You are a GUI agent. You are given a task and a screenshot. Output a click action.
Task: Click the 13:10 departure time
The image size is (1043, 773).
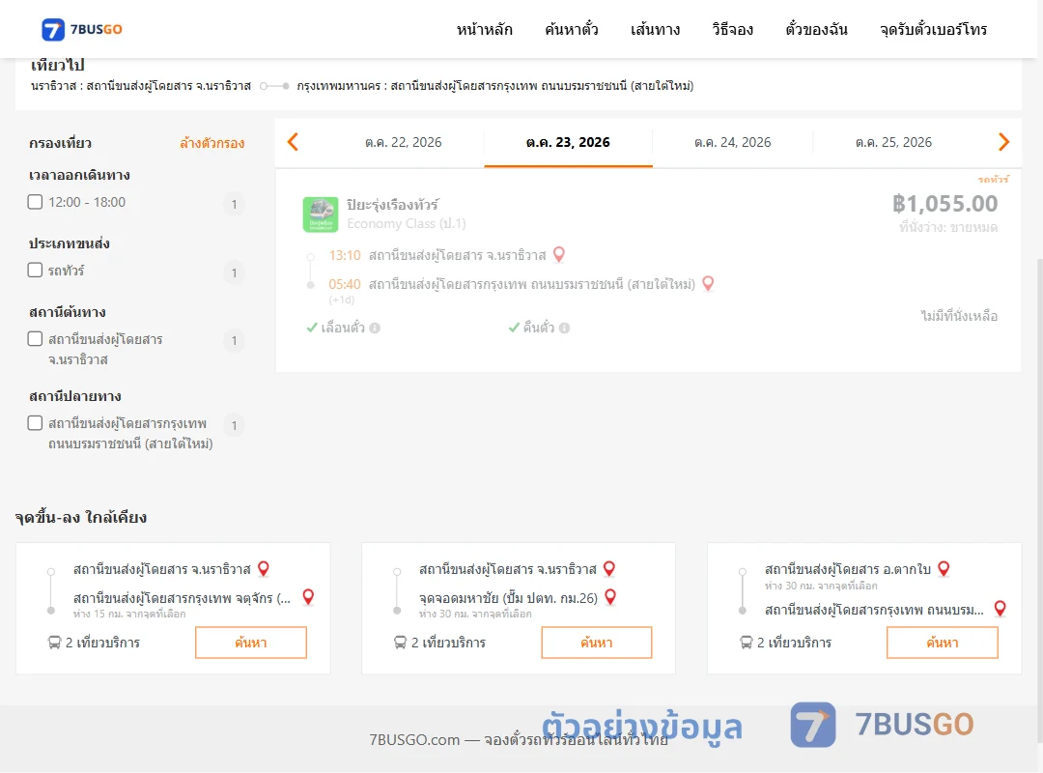[x=345, y=256]
